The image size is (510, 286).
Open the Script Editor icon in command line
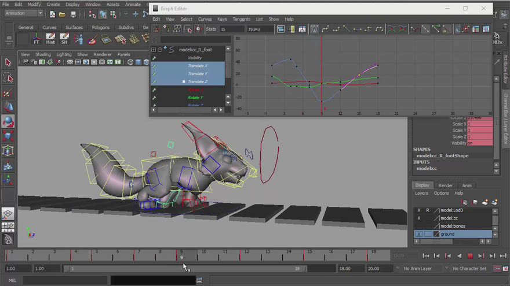199,280
